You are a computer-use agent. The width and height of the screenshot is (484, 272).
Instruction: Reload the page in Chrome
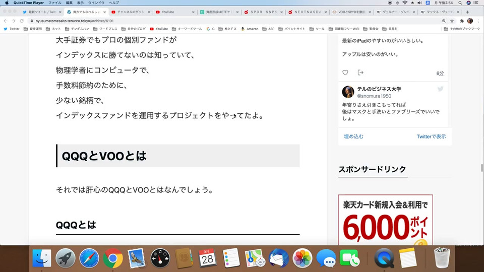click(22, 21)
